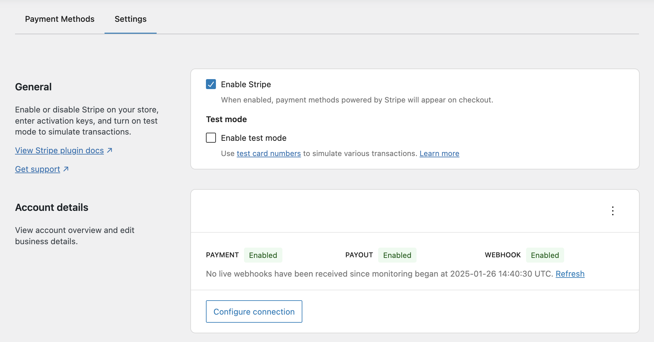654x342 pixels.
Task: Enable the test mode checkbox
Action: pyautogui.click(x=211, y=138)
